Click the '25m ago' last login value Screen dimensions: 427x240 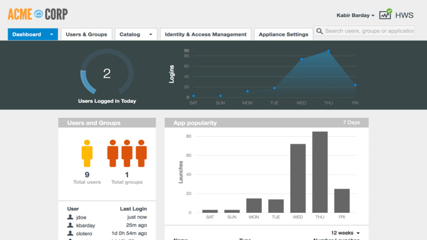tap(136, 226)
